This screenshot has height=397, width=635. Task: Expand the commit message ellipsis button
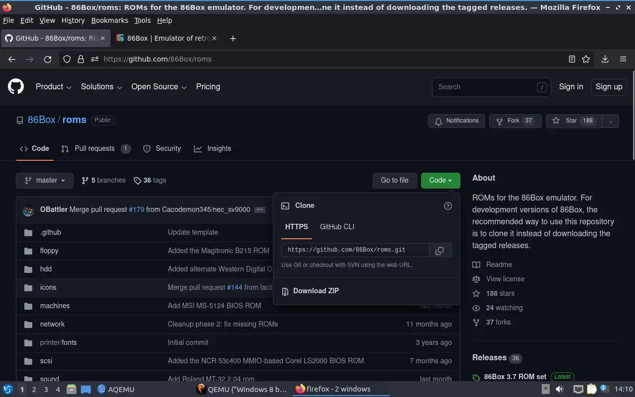[259, 210]
